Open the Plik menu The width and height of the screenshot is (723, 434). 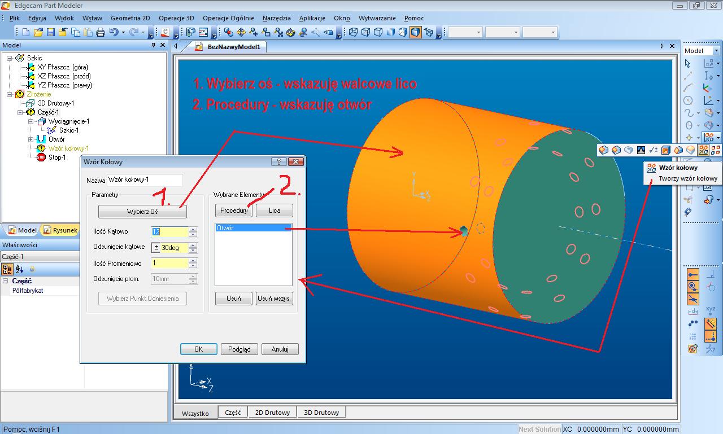click(15, 18)
